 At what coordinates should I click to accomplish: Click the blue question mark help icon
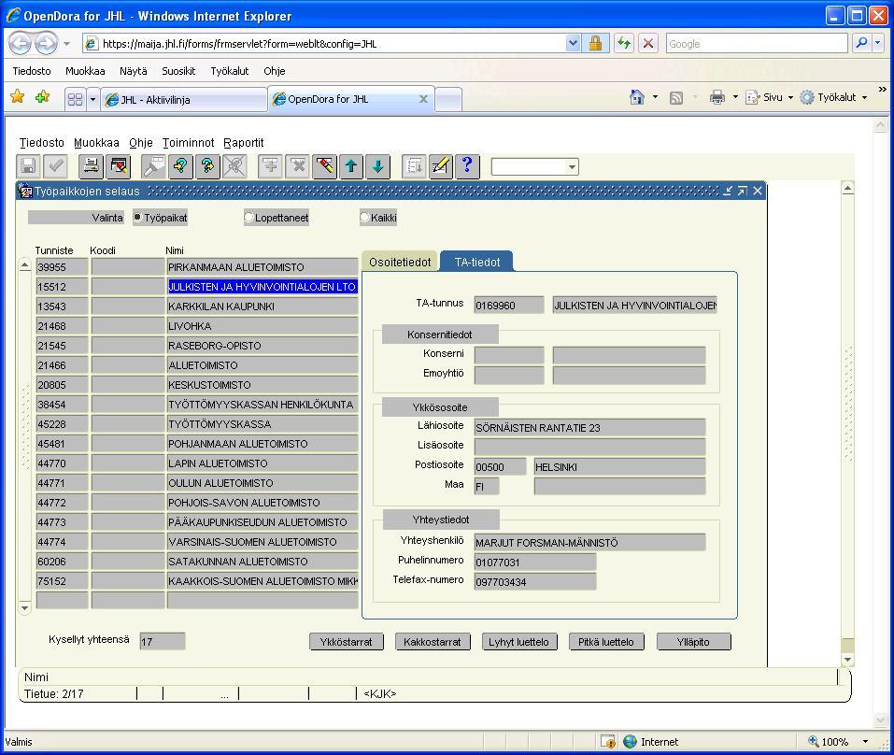467,166
